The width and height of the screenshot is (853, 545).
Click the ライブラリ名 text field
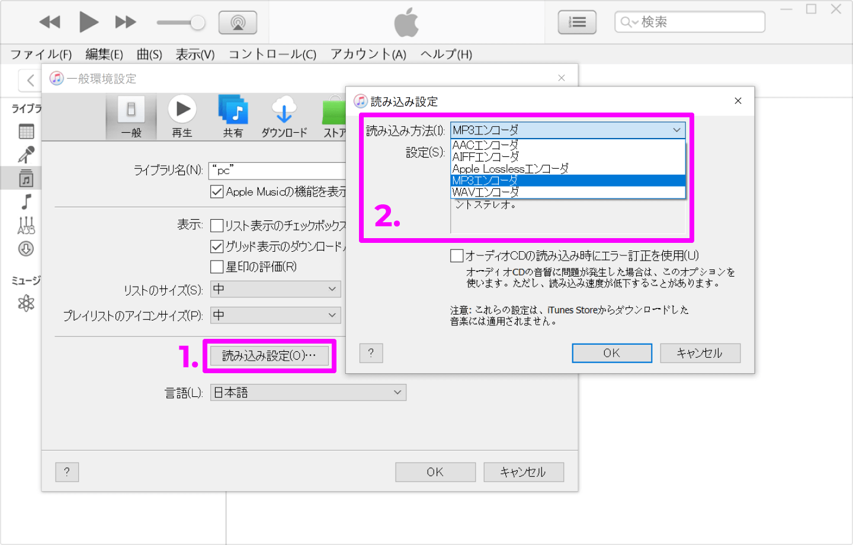pos(277,171)
